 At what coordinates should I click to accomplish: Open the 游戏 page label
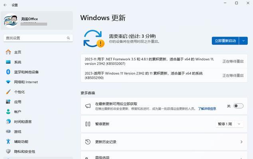(18, 132)
